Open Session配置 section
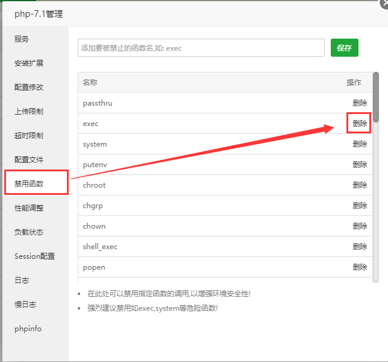388x362 pixels. (34, 256)
